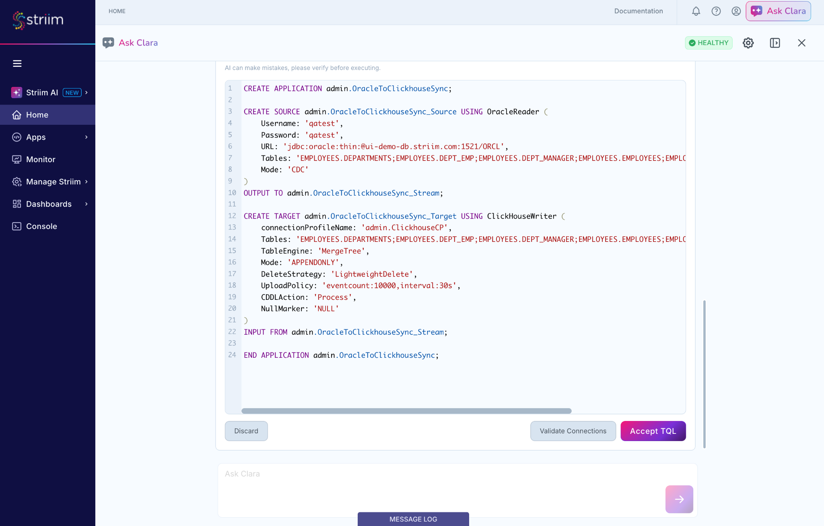This screenshot has width=824, height=526.
Task: Open the MESSAGE LOG drawer
Action: [413, 519]
